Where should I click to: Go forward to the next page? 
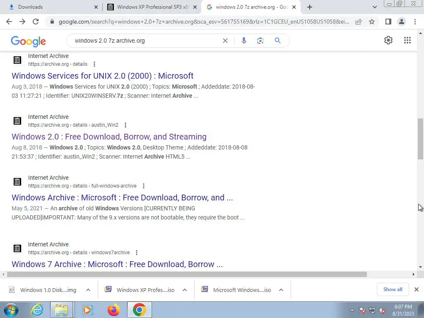(x=22, y=22)
